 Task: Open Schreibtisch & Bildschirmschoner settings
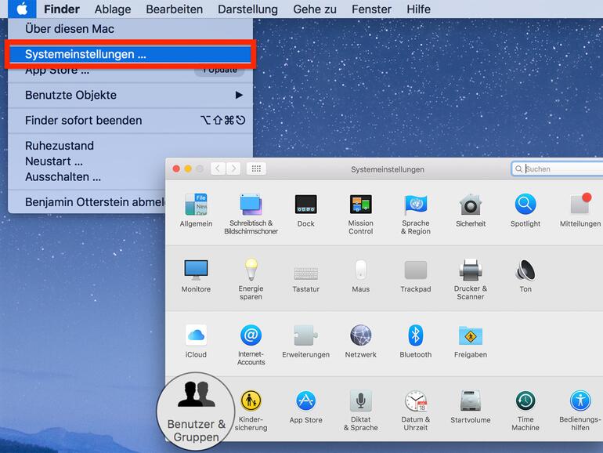[x=251, y=214]
